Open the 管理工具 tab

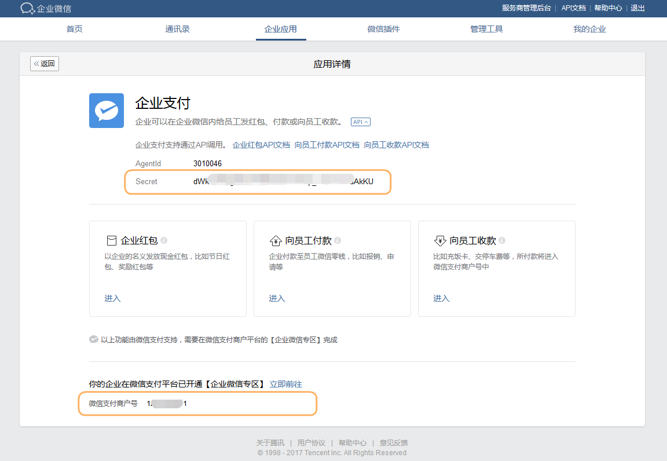tap(486, 29)
